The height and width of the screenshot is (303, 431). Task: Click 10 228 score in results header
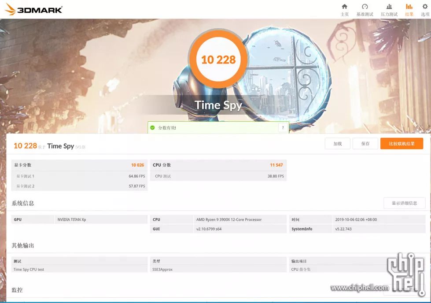25,146
